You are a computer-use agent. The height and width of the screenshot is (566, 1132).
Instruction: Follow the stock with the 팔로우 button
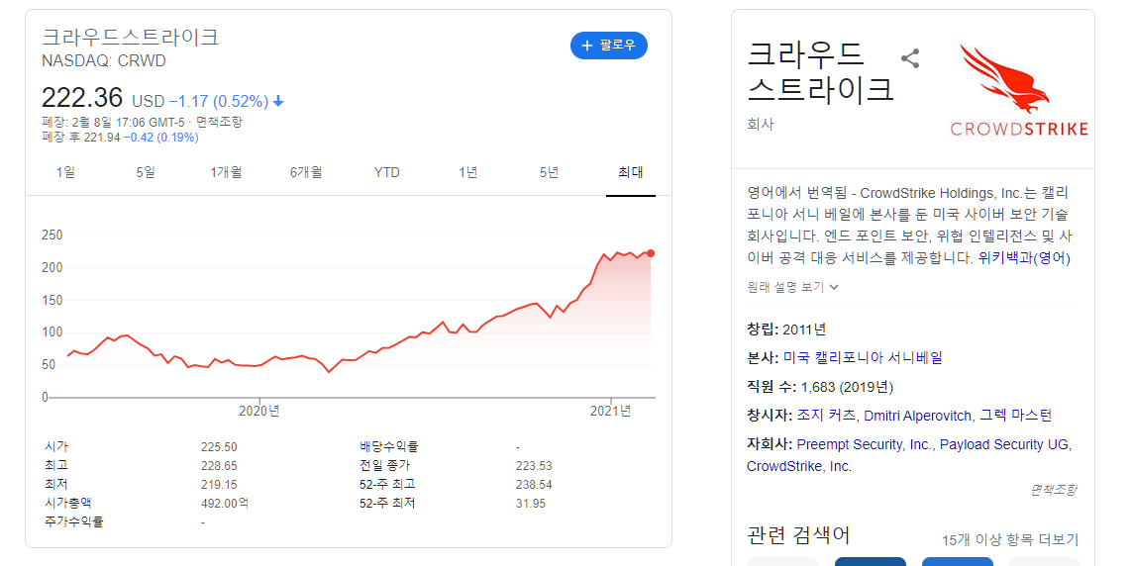click(x=609, y=46)
